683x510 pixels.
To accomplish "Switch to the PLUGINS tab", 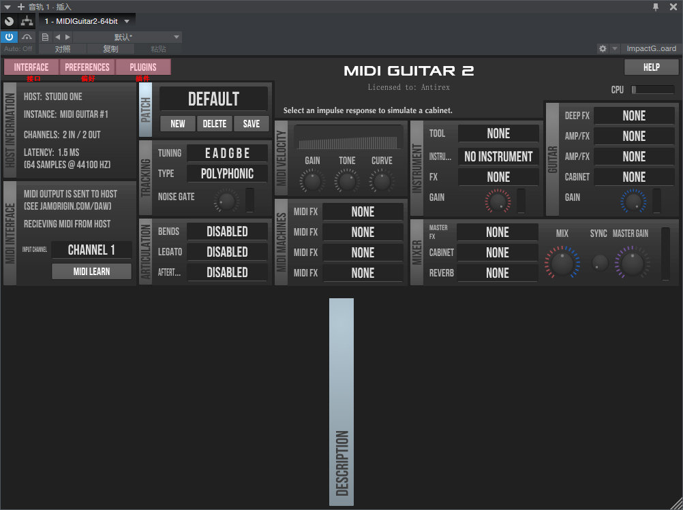I will pyautogui.click(x=143, y=67).
